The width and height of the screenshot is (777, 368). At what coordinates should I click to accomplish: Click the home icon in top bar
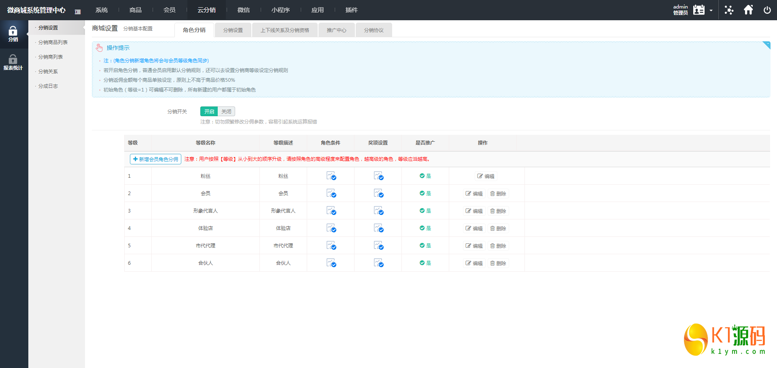748,10
